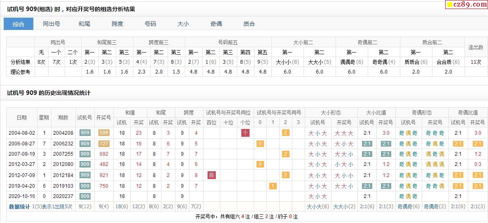Switch to the 奇偶 tab
Viewport: 488px width, 223px height.
point(216,24)
